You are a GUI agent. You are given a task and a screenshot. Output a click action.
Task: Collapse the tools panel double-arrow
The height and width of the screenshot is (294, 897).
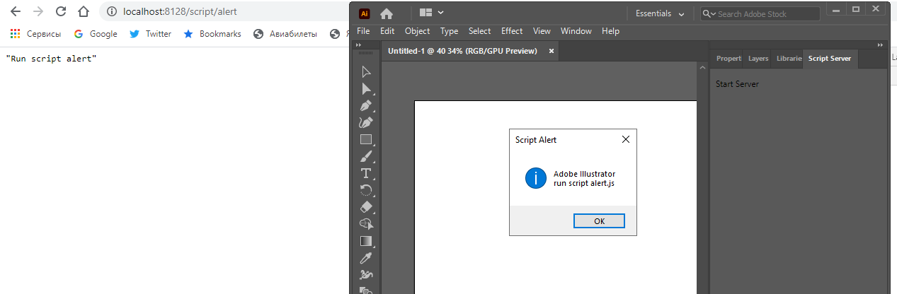[360, 44]
